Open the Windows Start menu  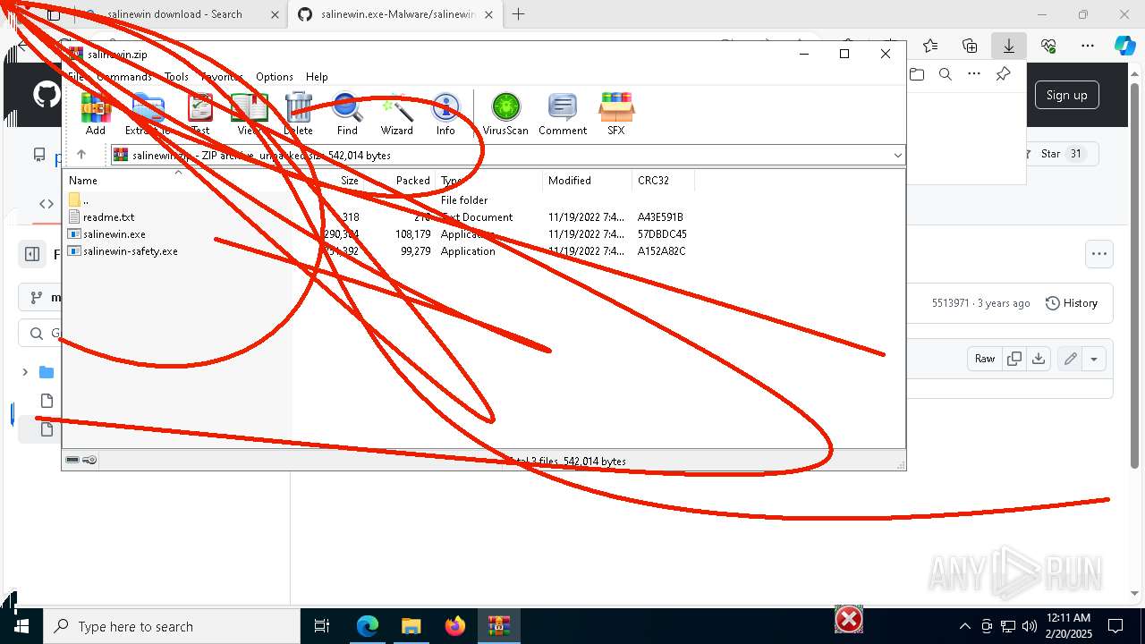(21, 626)
